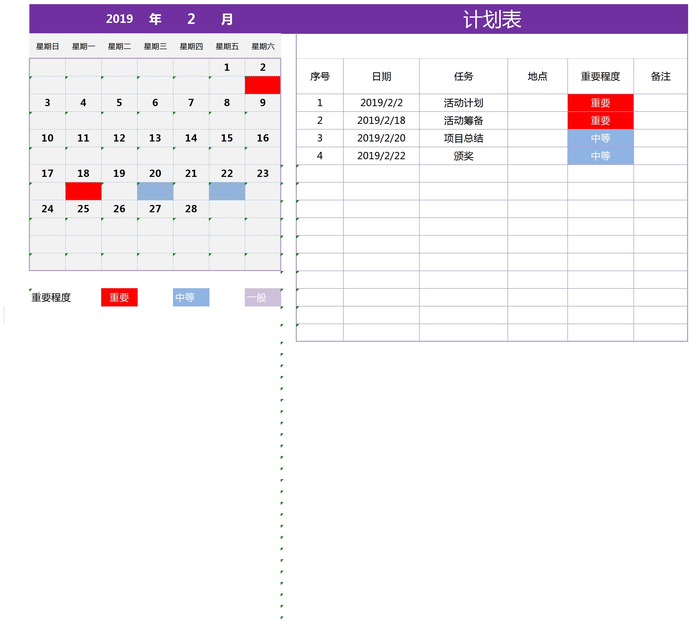Click the red cell under day 2

coord(262,85)
